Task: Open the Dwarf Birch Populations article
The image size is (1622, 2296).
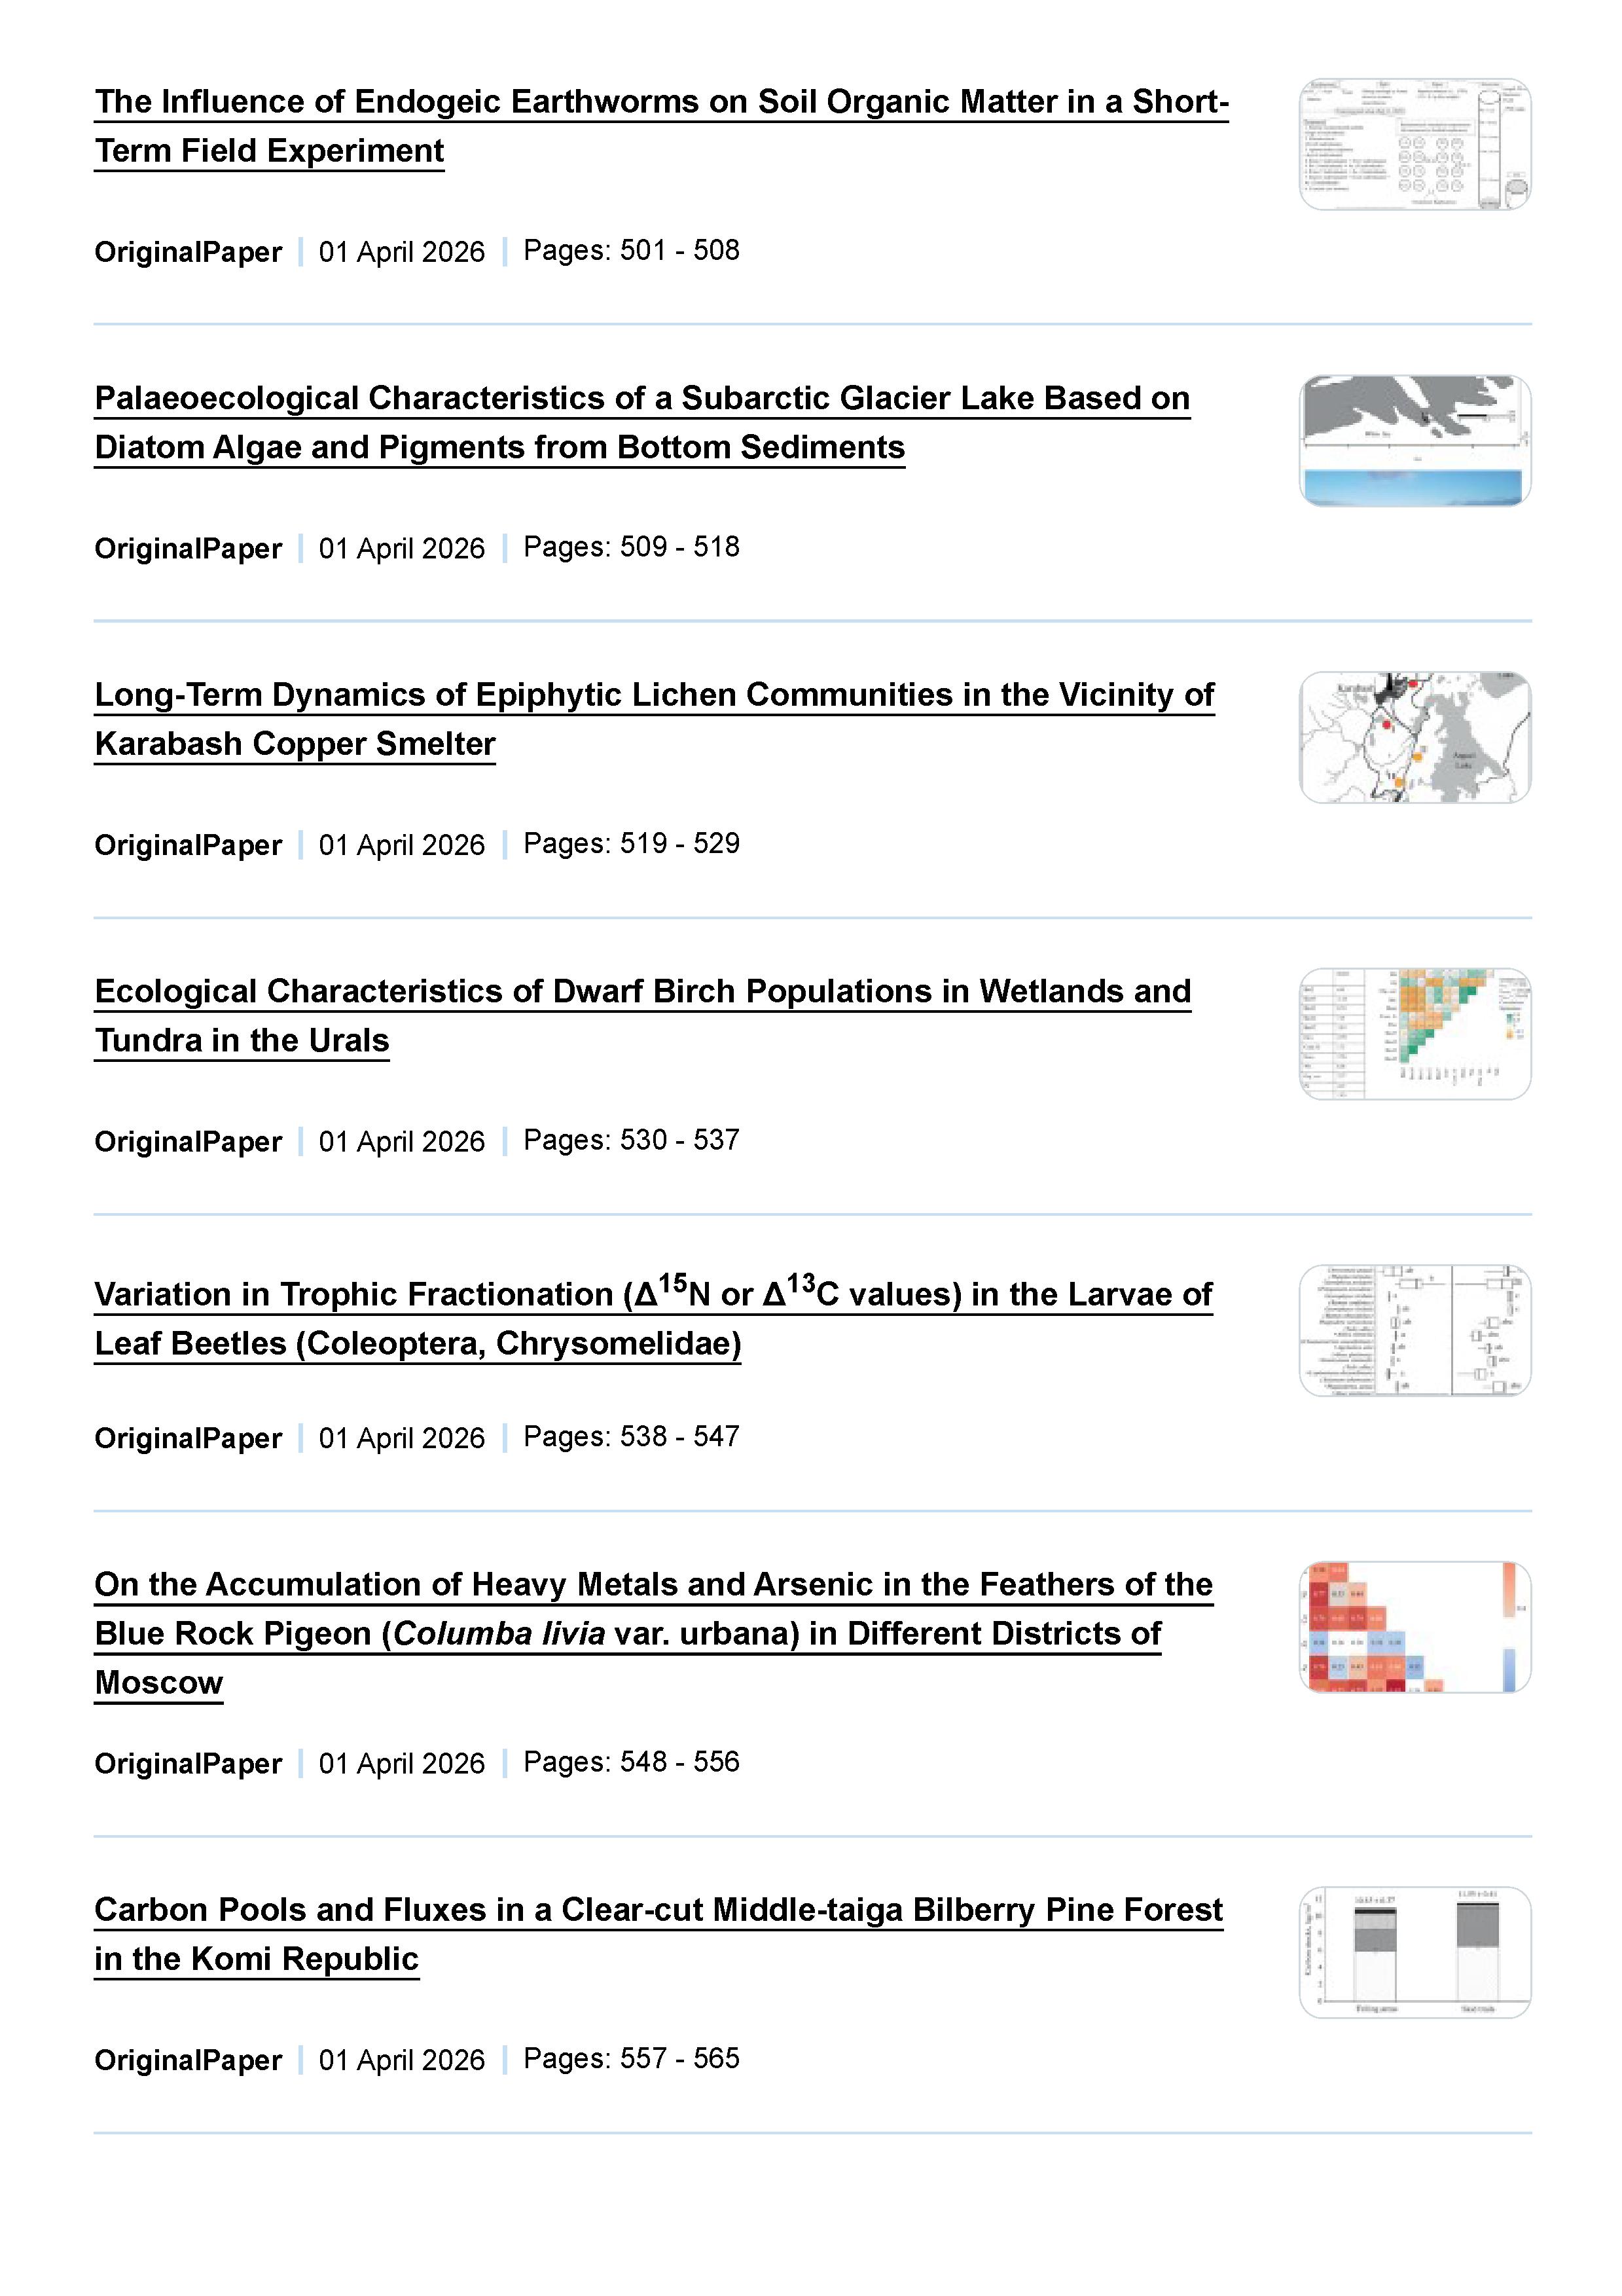Action: 642,992
